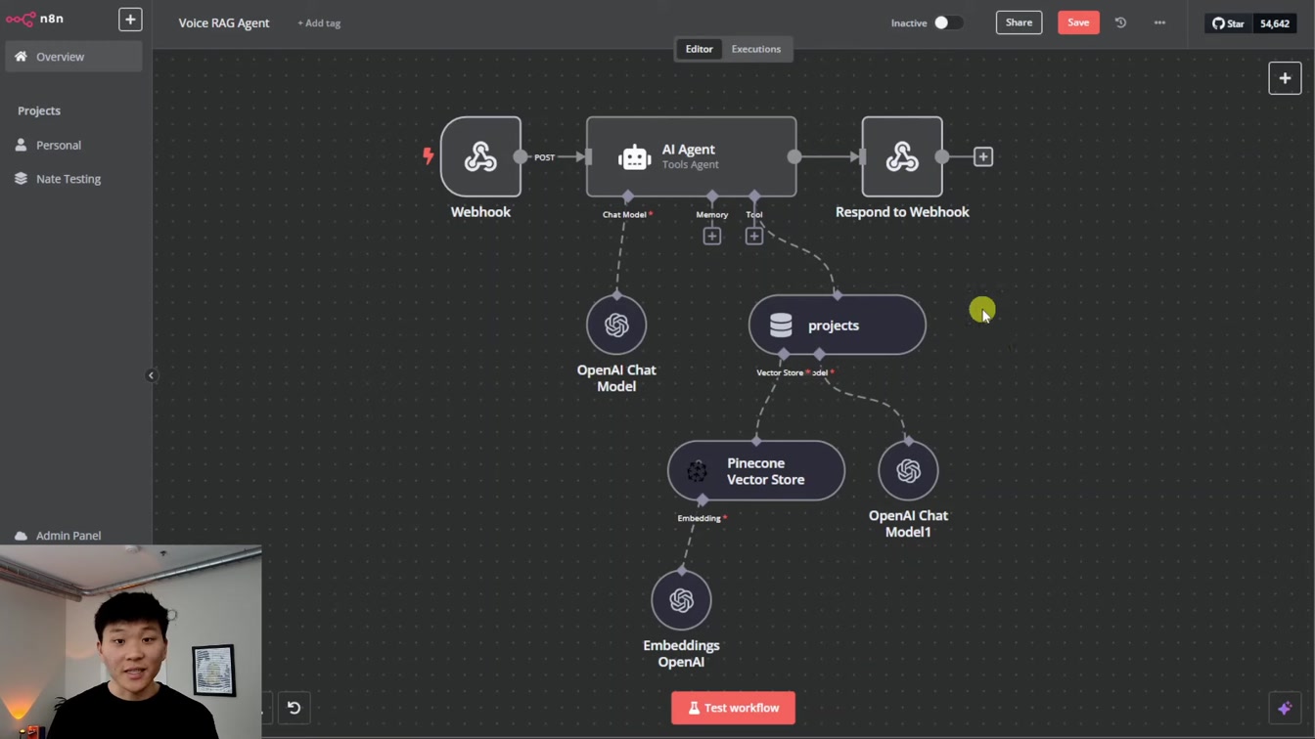Viewport: 1315px width, 739px height.
Task: Click the Projects sidebar heading
Action: (x=39, y=110)
